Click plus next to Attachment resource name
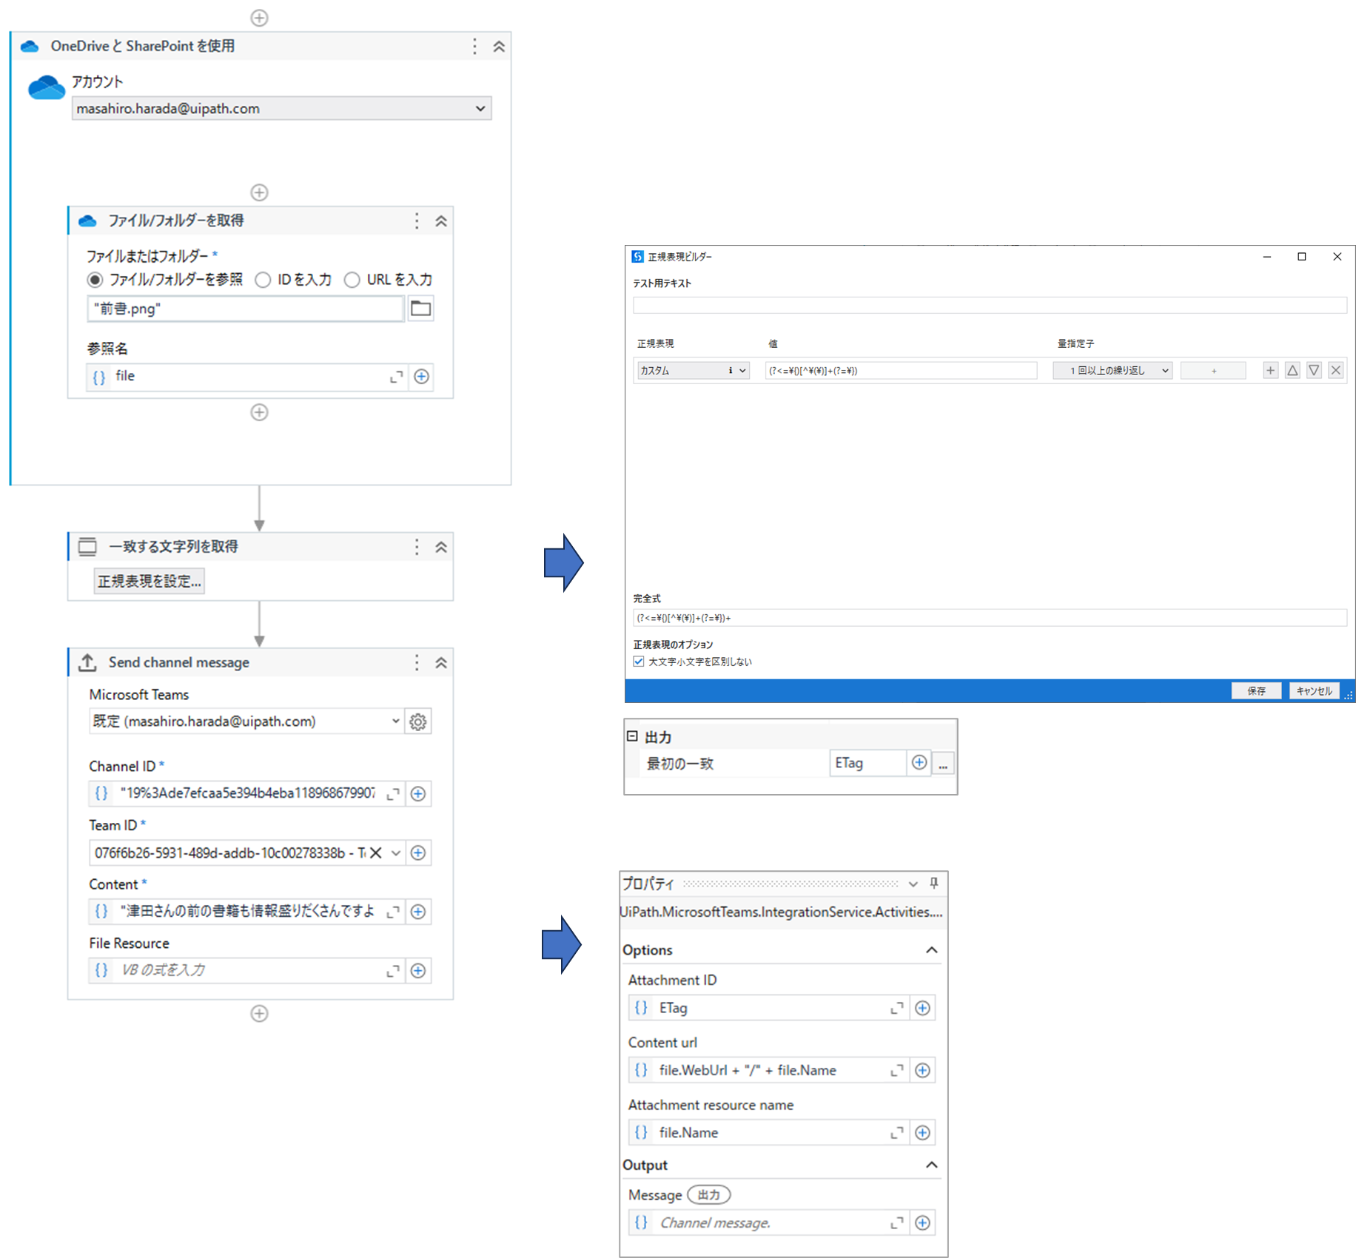This screenshot has height=1258, width=1356. click(922, 1132)
